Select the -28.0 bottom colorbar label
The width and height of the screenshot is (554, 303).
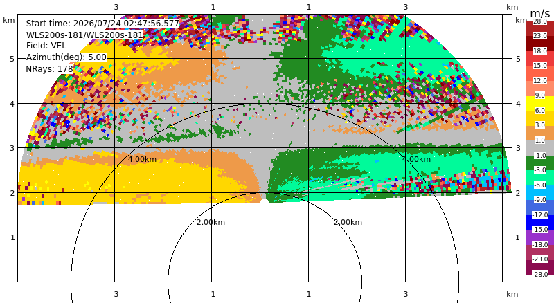[540, 274]
